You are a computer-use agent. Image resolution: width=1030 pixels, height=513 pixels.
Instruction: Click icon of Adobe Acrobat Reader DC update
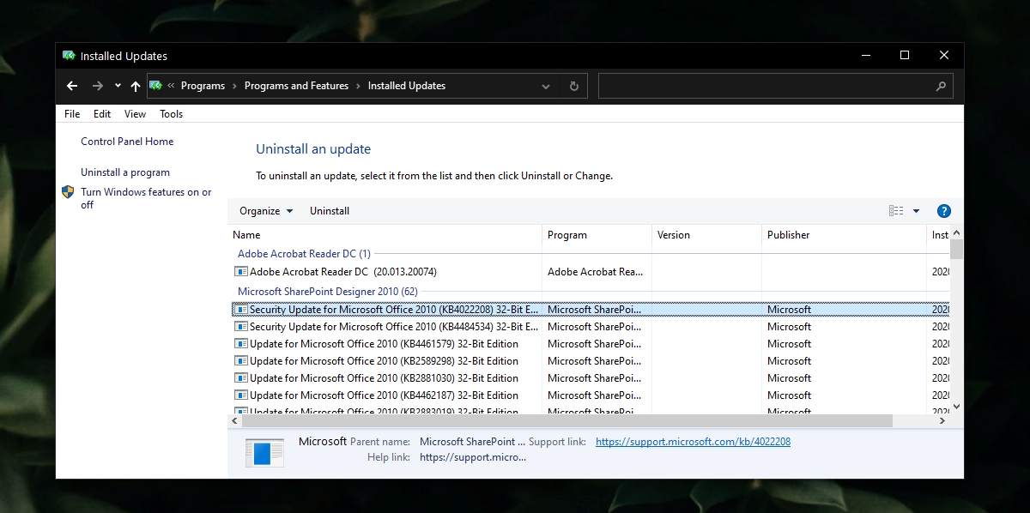click(x=241, y=272)
